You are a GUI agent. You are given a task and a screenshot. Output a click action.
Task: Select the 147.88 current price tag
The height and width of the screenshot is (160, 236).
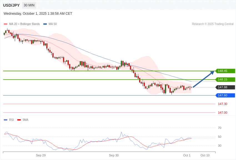[225, 87]
